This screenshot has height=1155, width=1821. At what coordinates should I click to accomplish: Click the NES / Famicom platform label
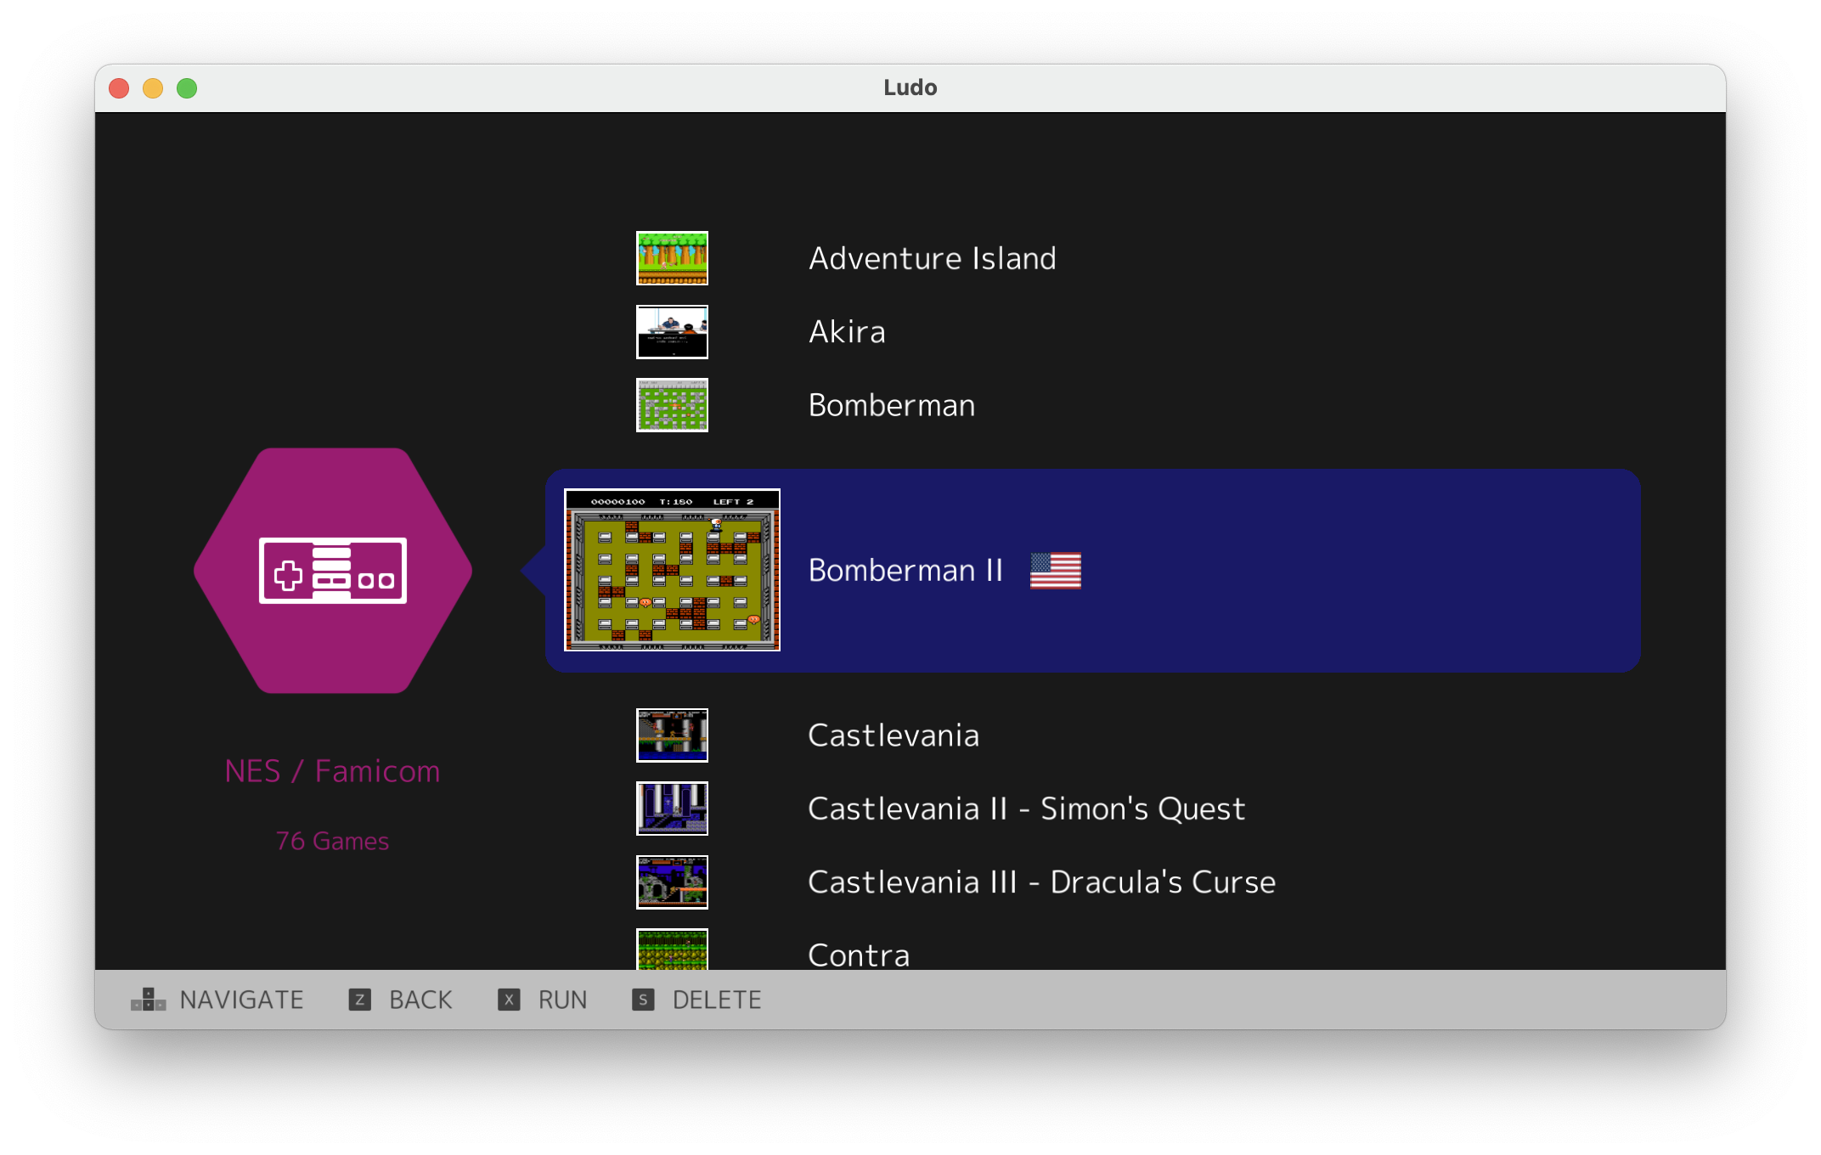pyautogui.click(x=332, y=770)
